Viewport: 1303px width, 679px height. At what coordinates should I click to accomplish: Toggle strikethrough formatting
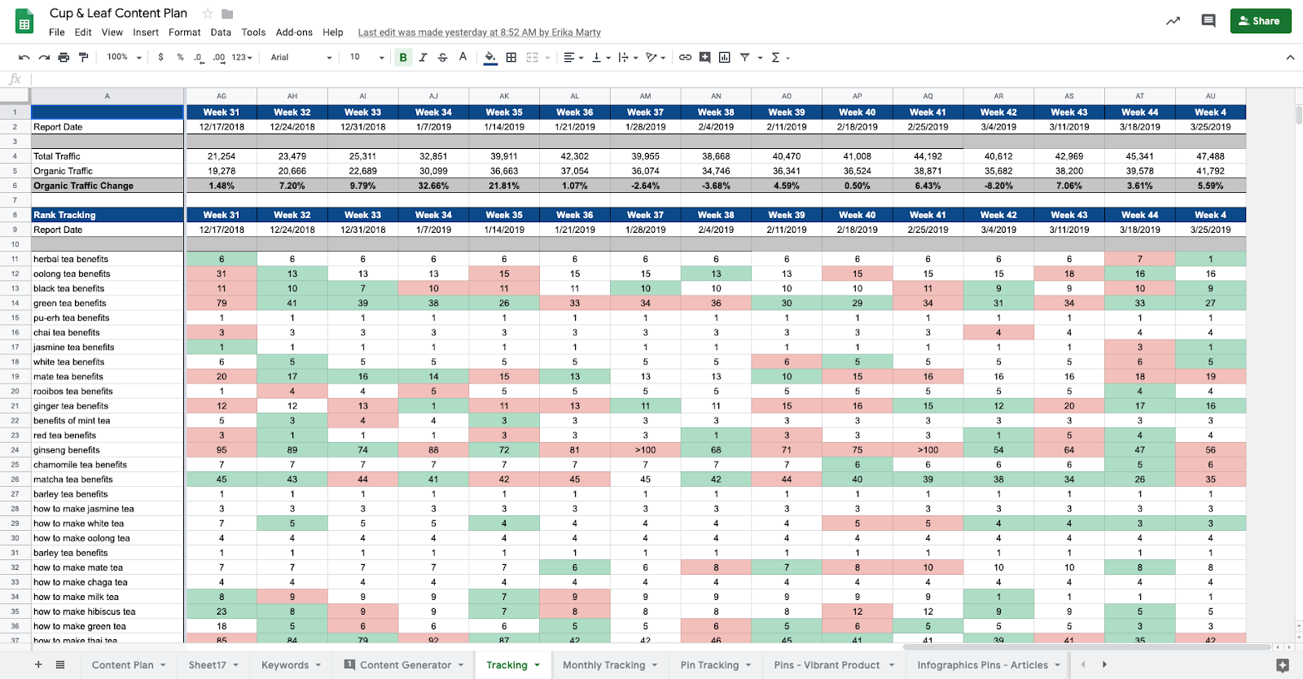coord(442,58)
